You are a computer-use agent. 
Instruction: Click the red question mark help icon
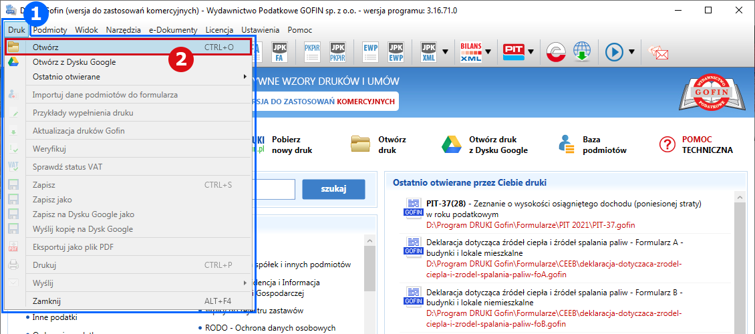tap(667, 145)
